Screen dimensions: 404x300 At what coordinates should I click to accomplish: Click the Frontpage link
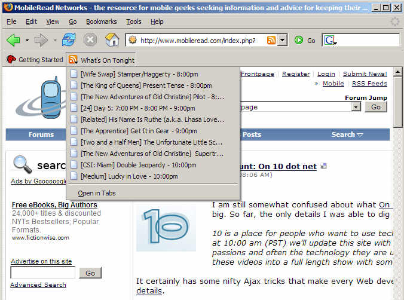click(258, 74)
